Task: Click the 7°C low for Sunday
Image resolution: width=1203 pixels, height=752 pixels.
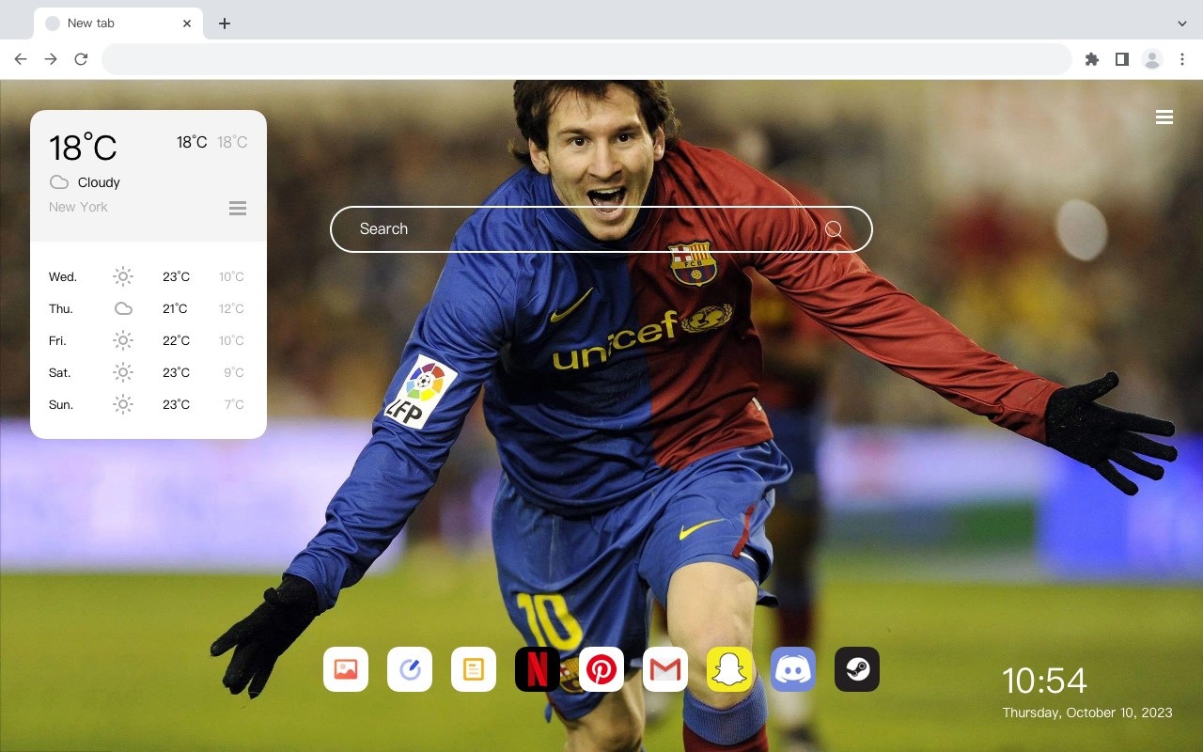Action: point(234,404)
